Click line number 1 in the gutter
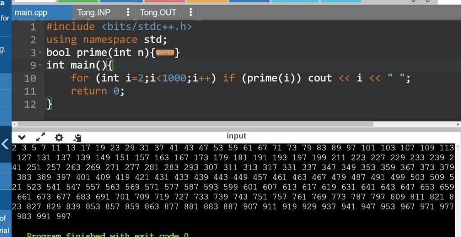 tap(33, 27)
